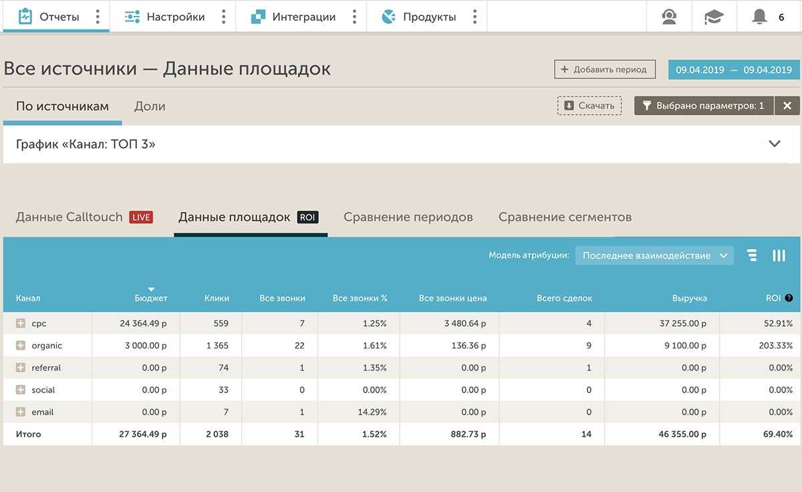Switch to the Сравнение периодов tab
Image resolution: width=802 pixels, height=492 pixels.
(408, 217)
